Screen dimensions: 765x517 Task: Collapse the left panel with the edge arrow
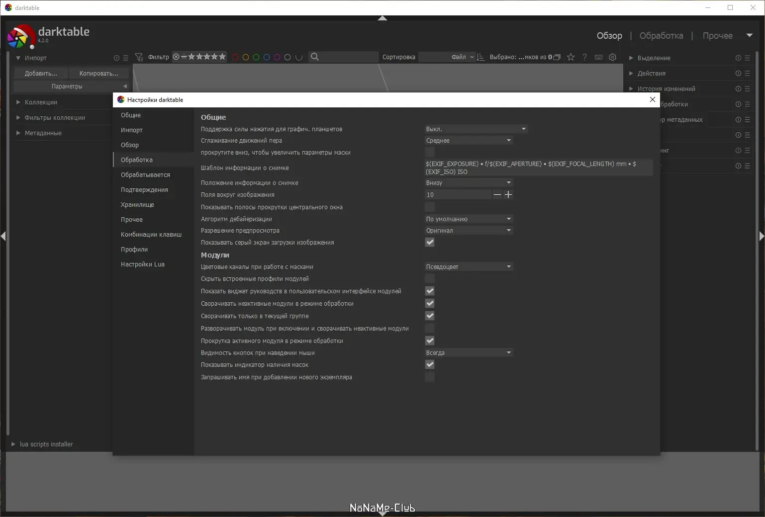pos(3,236)
